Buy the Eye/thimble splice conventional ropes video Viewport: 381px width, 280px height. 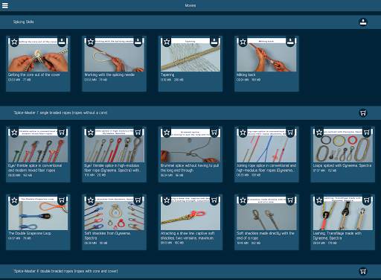[62, 133]
